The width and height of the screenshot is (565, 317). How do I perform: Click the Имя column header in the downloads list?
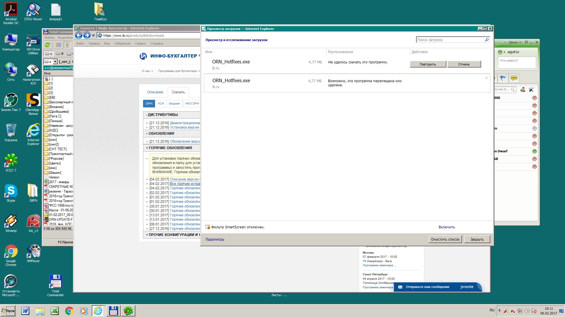pos(209,52)
